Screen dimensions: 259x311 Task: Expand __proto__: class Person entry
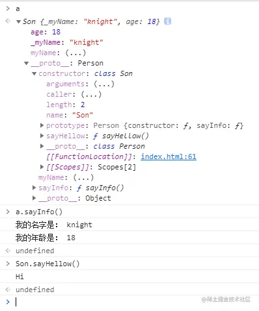coord(42,146)
